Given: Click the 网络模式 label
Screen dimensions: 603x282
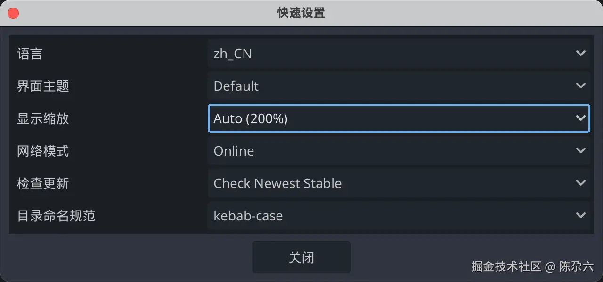Looking at the screenshot, I should point(43,150).
